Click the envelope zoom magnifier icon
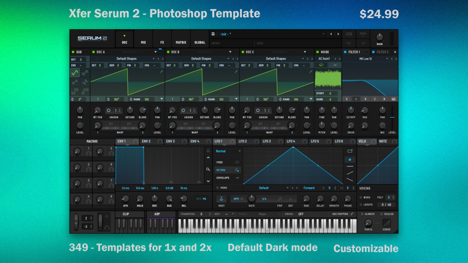468x263 pixels. pos(208,169)
